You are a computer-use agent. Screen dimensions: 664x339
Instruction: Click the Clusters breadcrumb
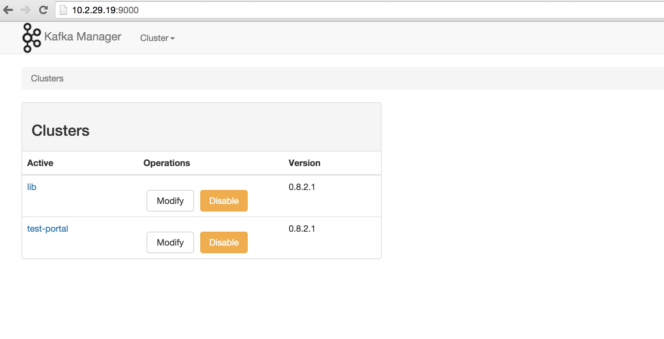(47, 78)
